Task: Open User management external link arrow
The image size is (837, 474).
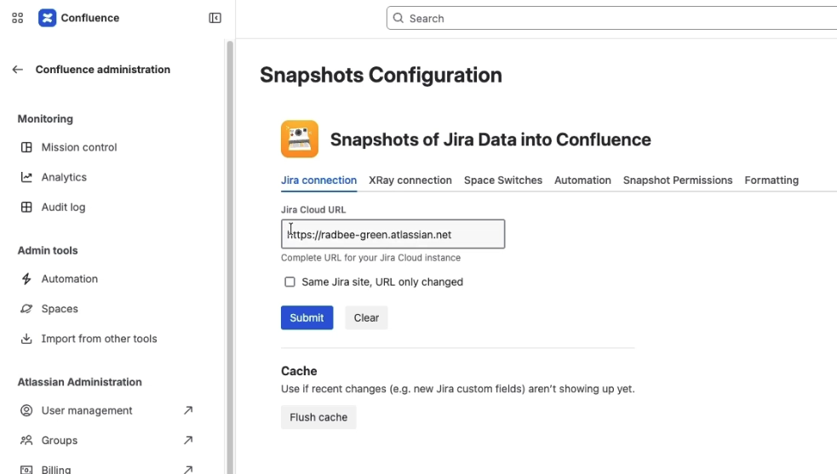Action: click(188, 410)
